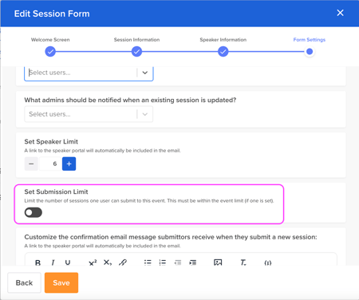Enable the Set Submission Limit toggle
Viewport: 359px width, 300px height.
[34, 212]
